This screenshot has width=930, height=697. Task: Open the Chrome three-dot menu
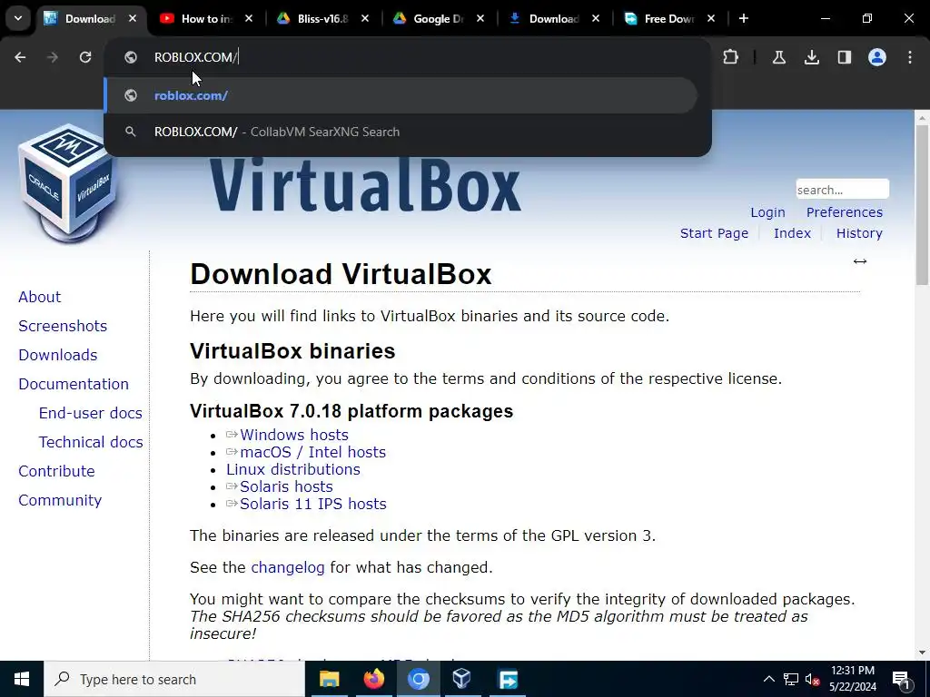[909, 57]
